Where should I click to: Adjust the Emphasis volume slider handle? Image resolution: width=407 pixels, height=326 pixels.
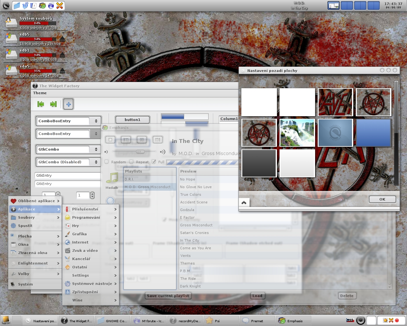(x=140, y=152)
